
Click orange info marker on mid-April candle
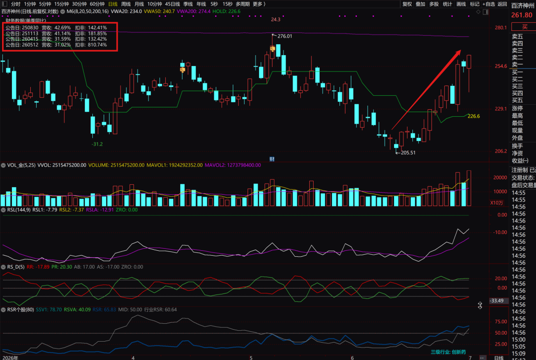(x=183, y=70)
